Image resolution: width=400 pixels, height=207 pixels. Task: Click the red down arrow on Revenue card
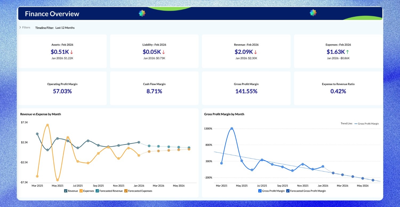(256, 52)
